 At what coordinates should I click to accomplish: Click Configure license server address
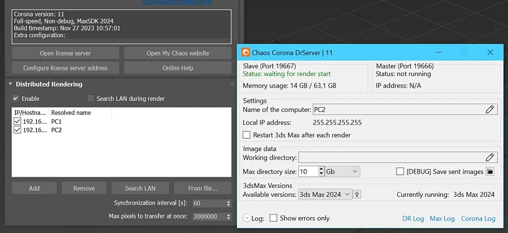65,68
